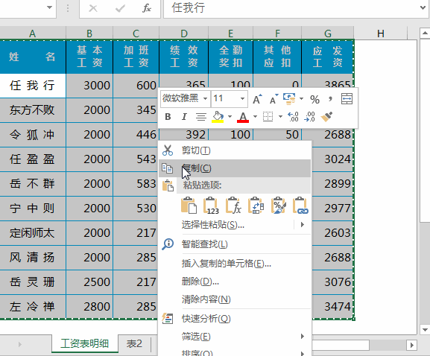
Task: Click the formula bar Cancel X
Action: [x=93, y=8]
